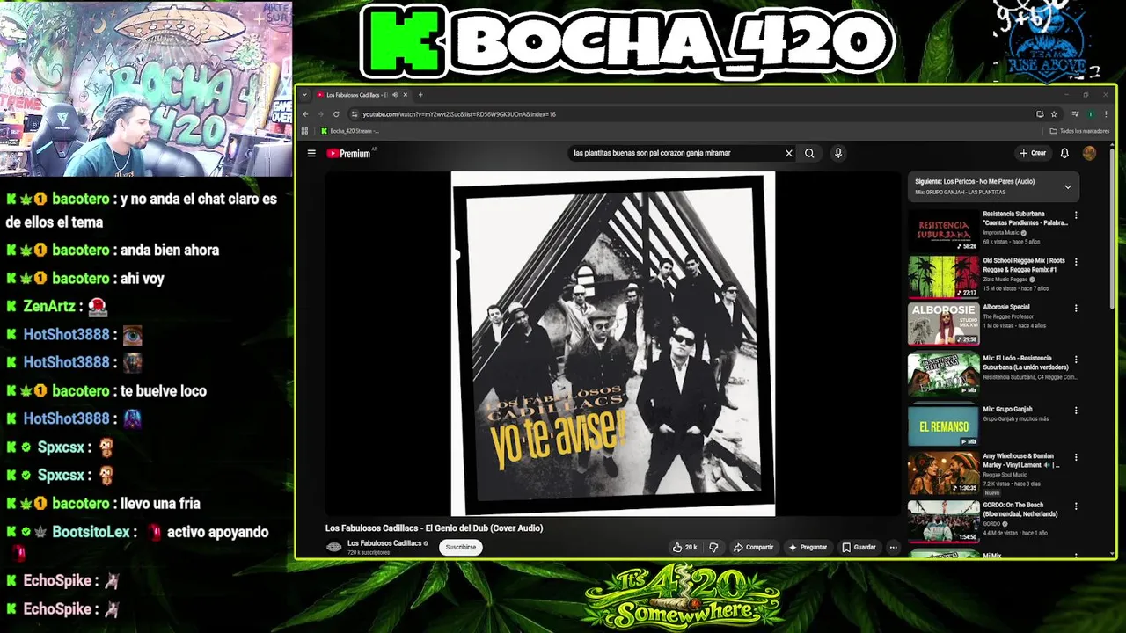The height and width of the screenshot is (633, 1126).
Task: Open Old School Reggae Mix thumbnail
Action: coord(943,277)
